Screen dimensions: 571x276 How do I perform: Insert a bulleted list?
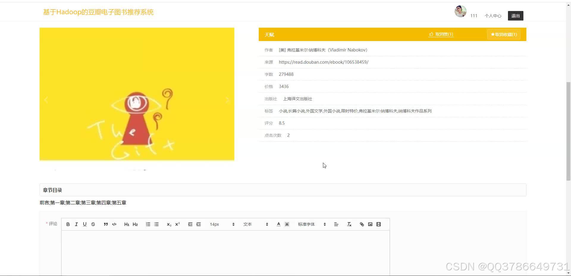tap(156, 224)
